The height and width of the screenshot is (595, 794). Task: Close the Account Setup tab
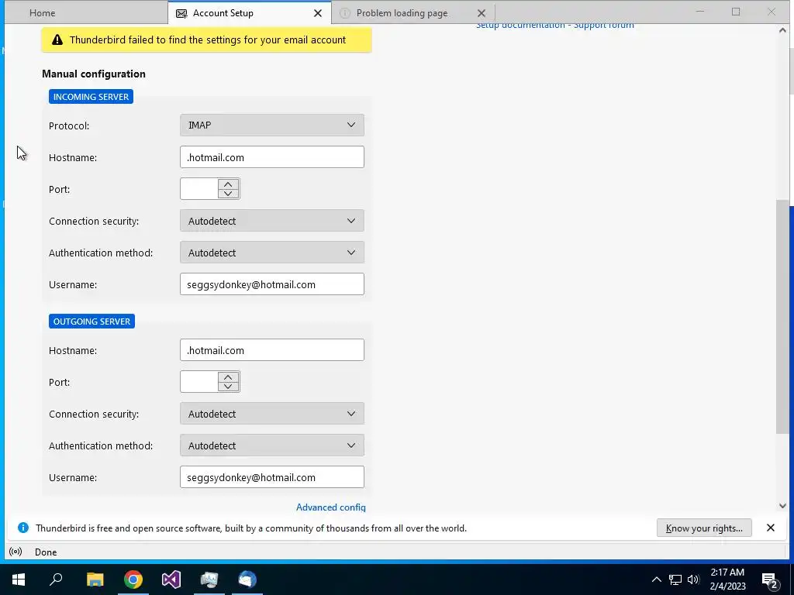tap(317, 13)
